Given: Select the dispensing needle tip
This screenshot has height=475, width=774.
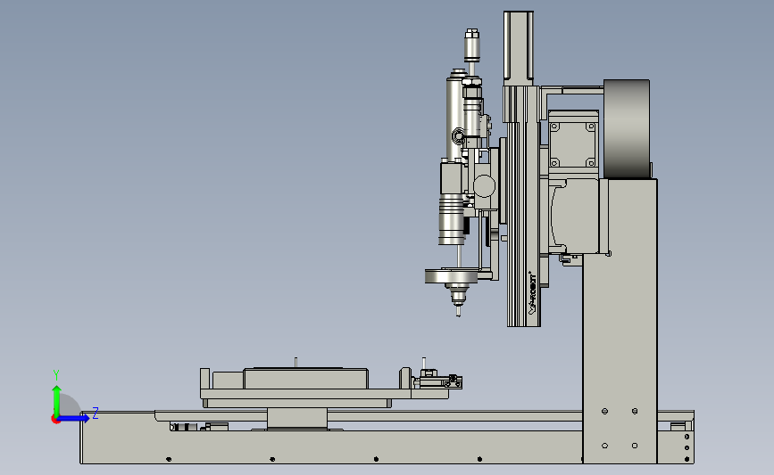Looking at the screenshot, I should tap(458, 310).
